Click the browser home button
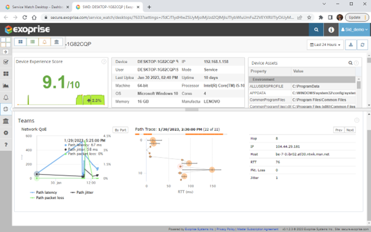 34,17
